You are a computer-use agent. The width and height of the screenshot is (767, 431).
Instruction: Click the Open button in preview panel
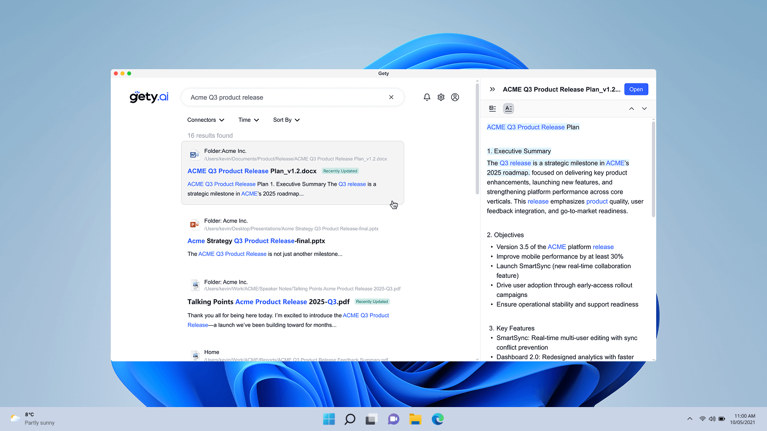[x=636, y=89]
